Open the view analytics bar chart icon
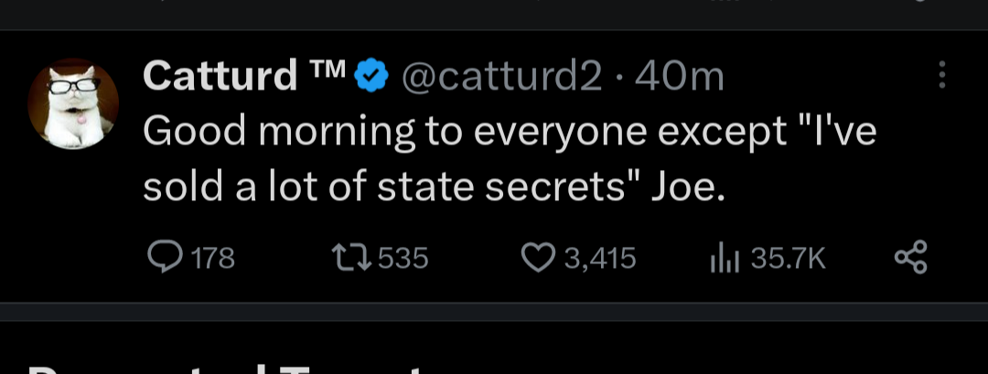 pyautogui.click(x=724, y=259)
